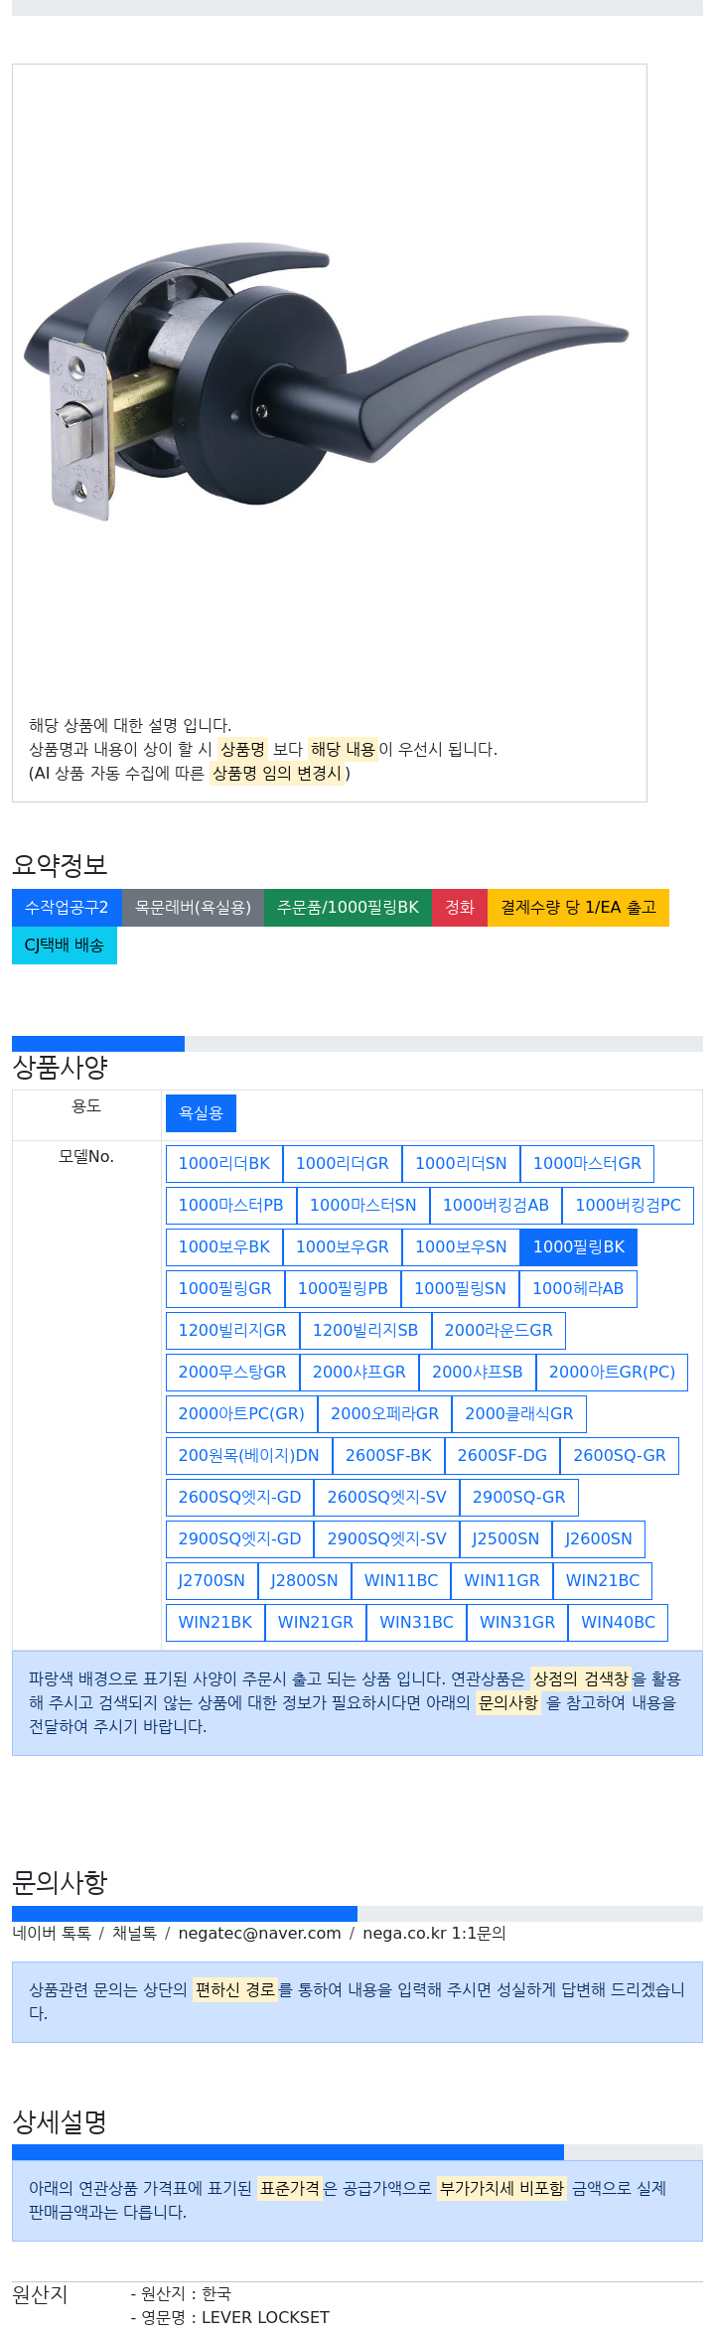Select the 수작업공구2 summary tag
The width and height of the screenshot is (715, 2330).
point(67,908)
